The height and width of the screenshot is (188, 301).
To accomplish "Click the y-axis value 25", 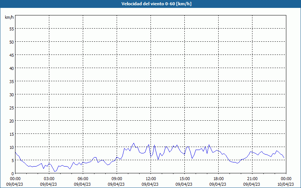I will point(12,108).
